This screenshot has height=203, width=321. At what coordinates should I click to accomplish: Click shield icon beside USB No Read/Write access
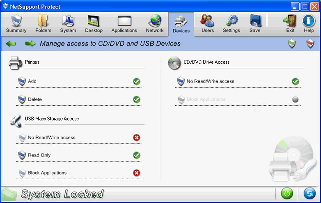[x=22, y=138]
